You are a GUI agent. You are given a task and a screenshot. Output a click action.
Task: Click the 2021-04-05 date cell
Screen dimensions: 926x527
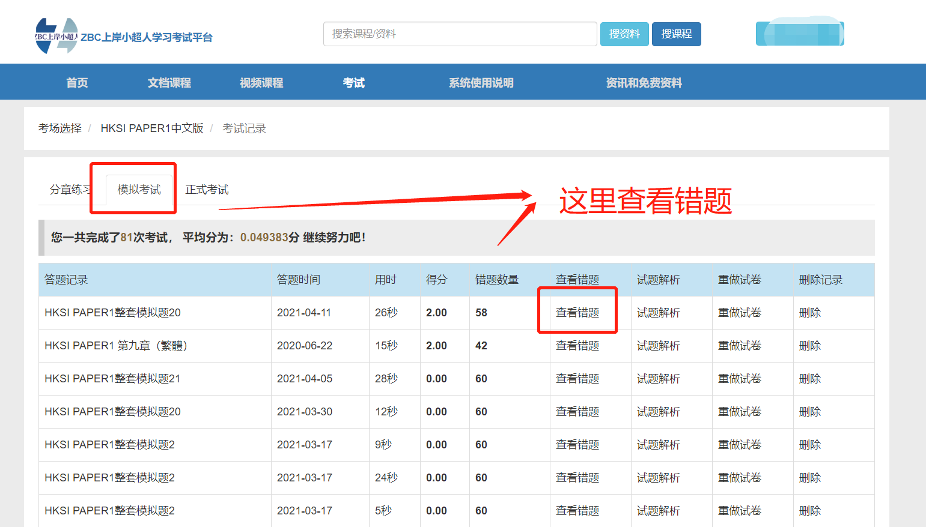point(305,379)
